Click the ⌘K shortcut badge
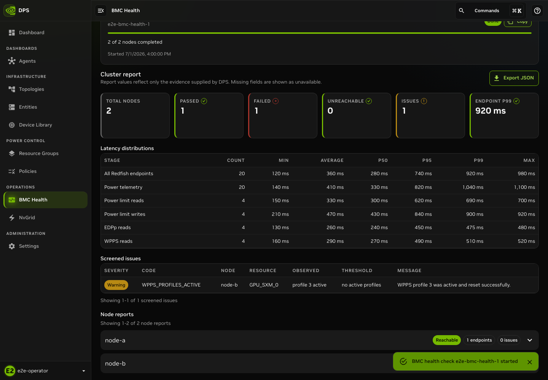Screen dimensions: 548x380 pyautogui.click(x=517, y=11)
